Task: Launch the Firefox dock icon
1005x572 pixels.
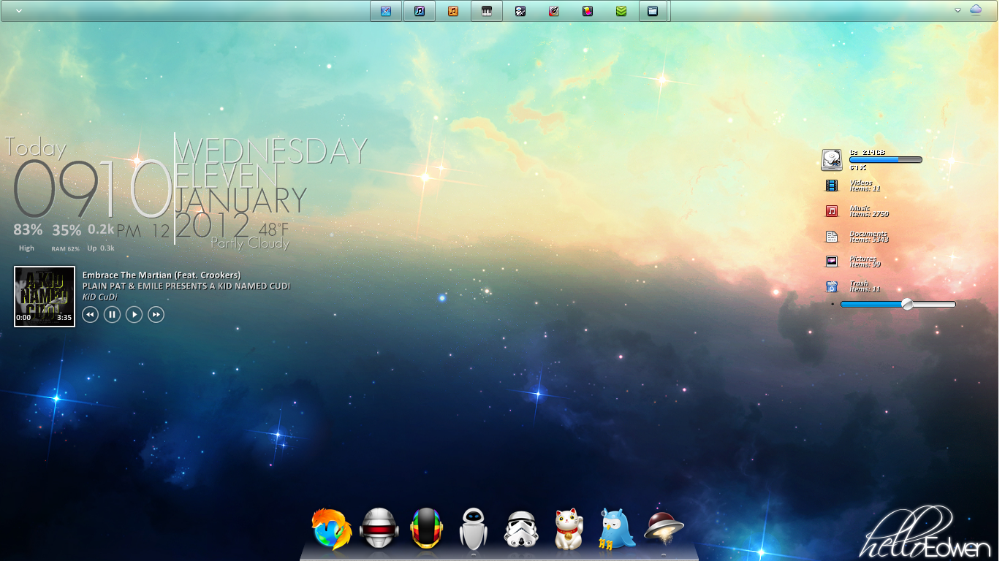Action: pos(332,529)
